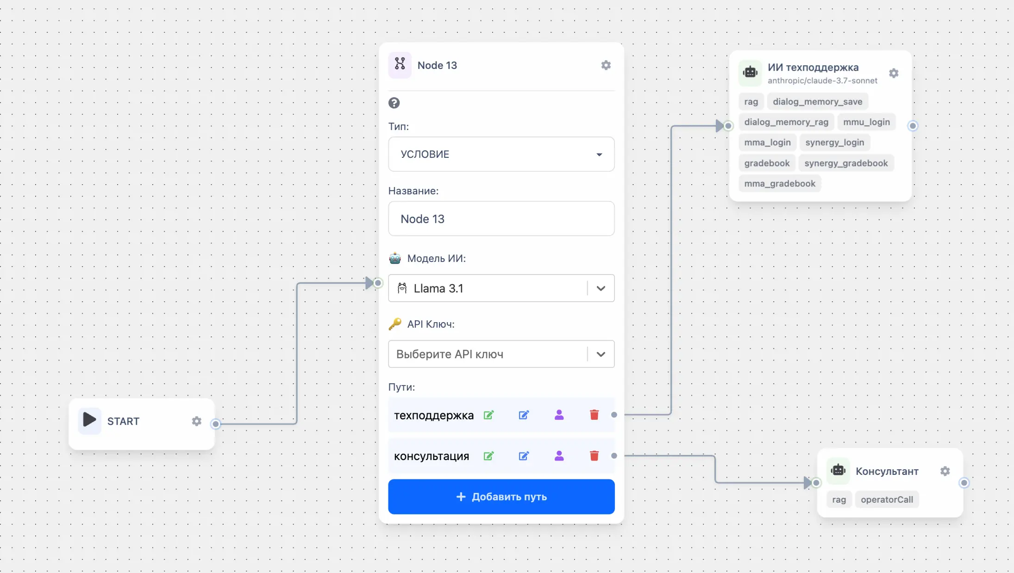Expand the Выберите API ключ dropdown

click(x=601, y=354)
